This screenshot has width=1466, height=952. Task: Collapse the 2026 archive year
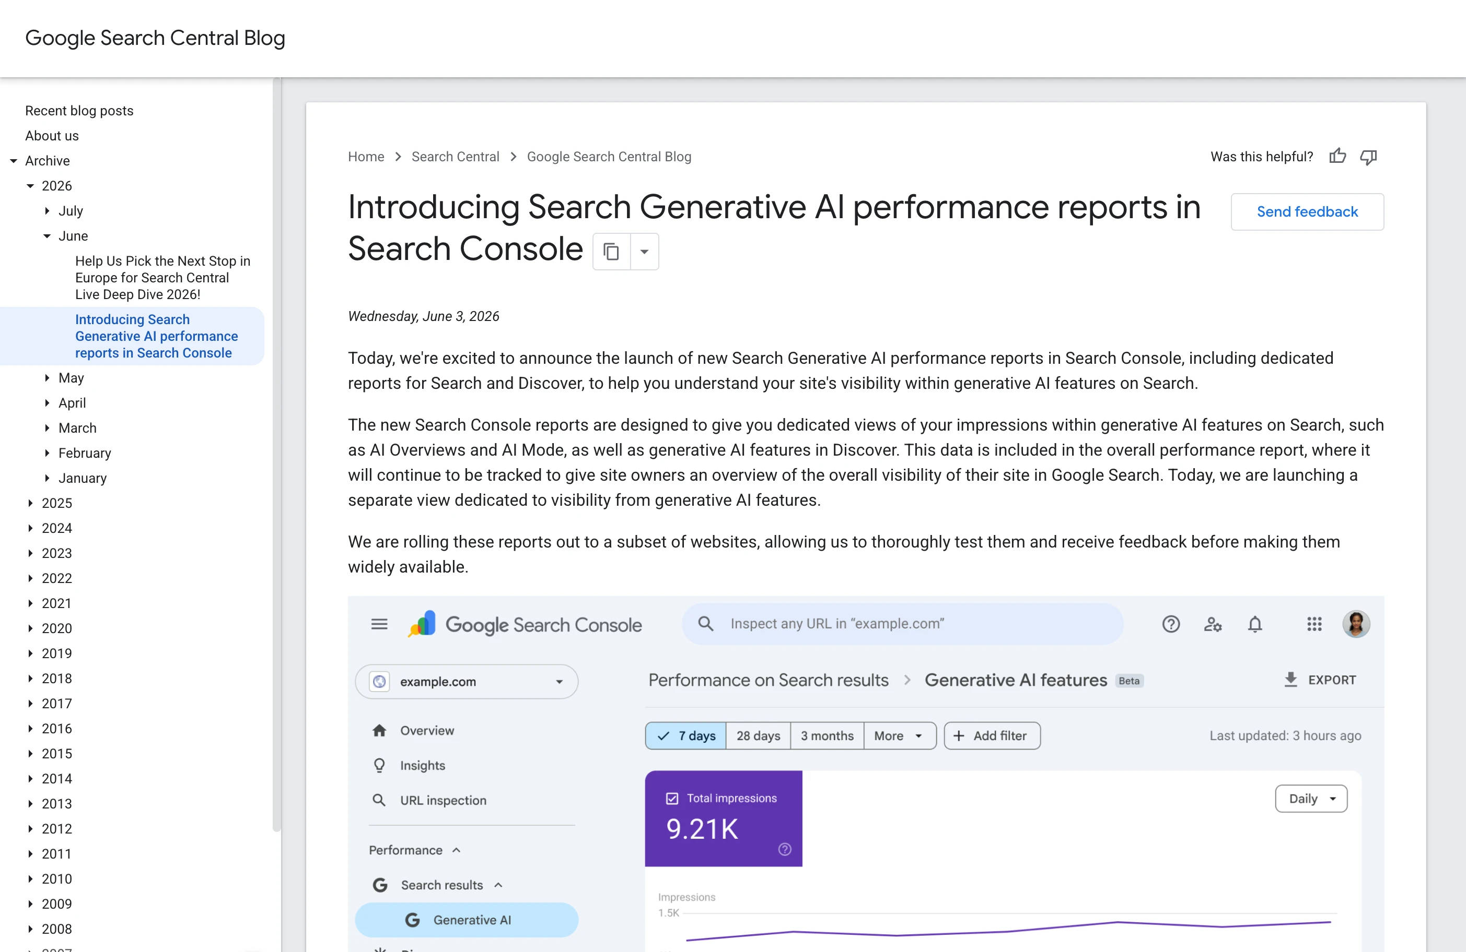(x=30, y=186)
